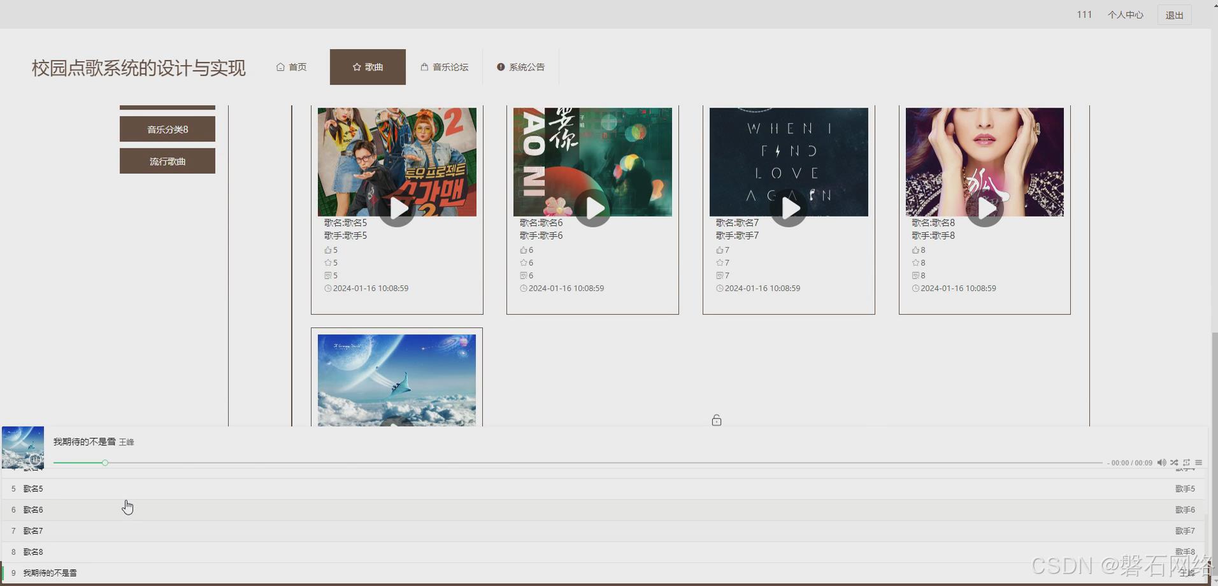
Task: Toggle shuffle play order in player
Action: click(1174, 462)
